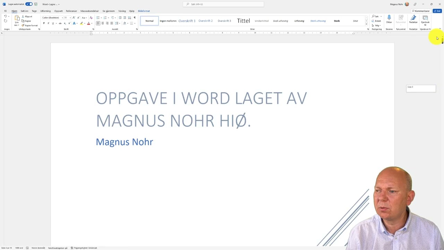Switch to the Sett inn tab
Image resolution: width=444 pixels, height=250 pixels.
24,11
